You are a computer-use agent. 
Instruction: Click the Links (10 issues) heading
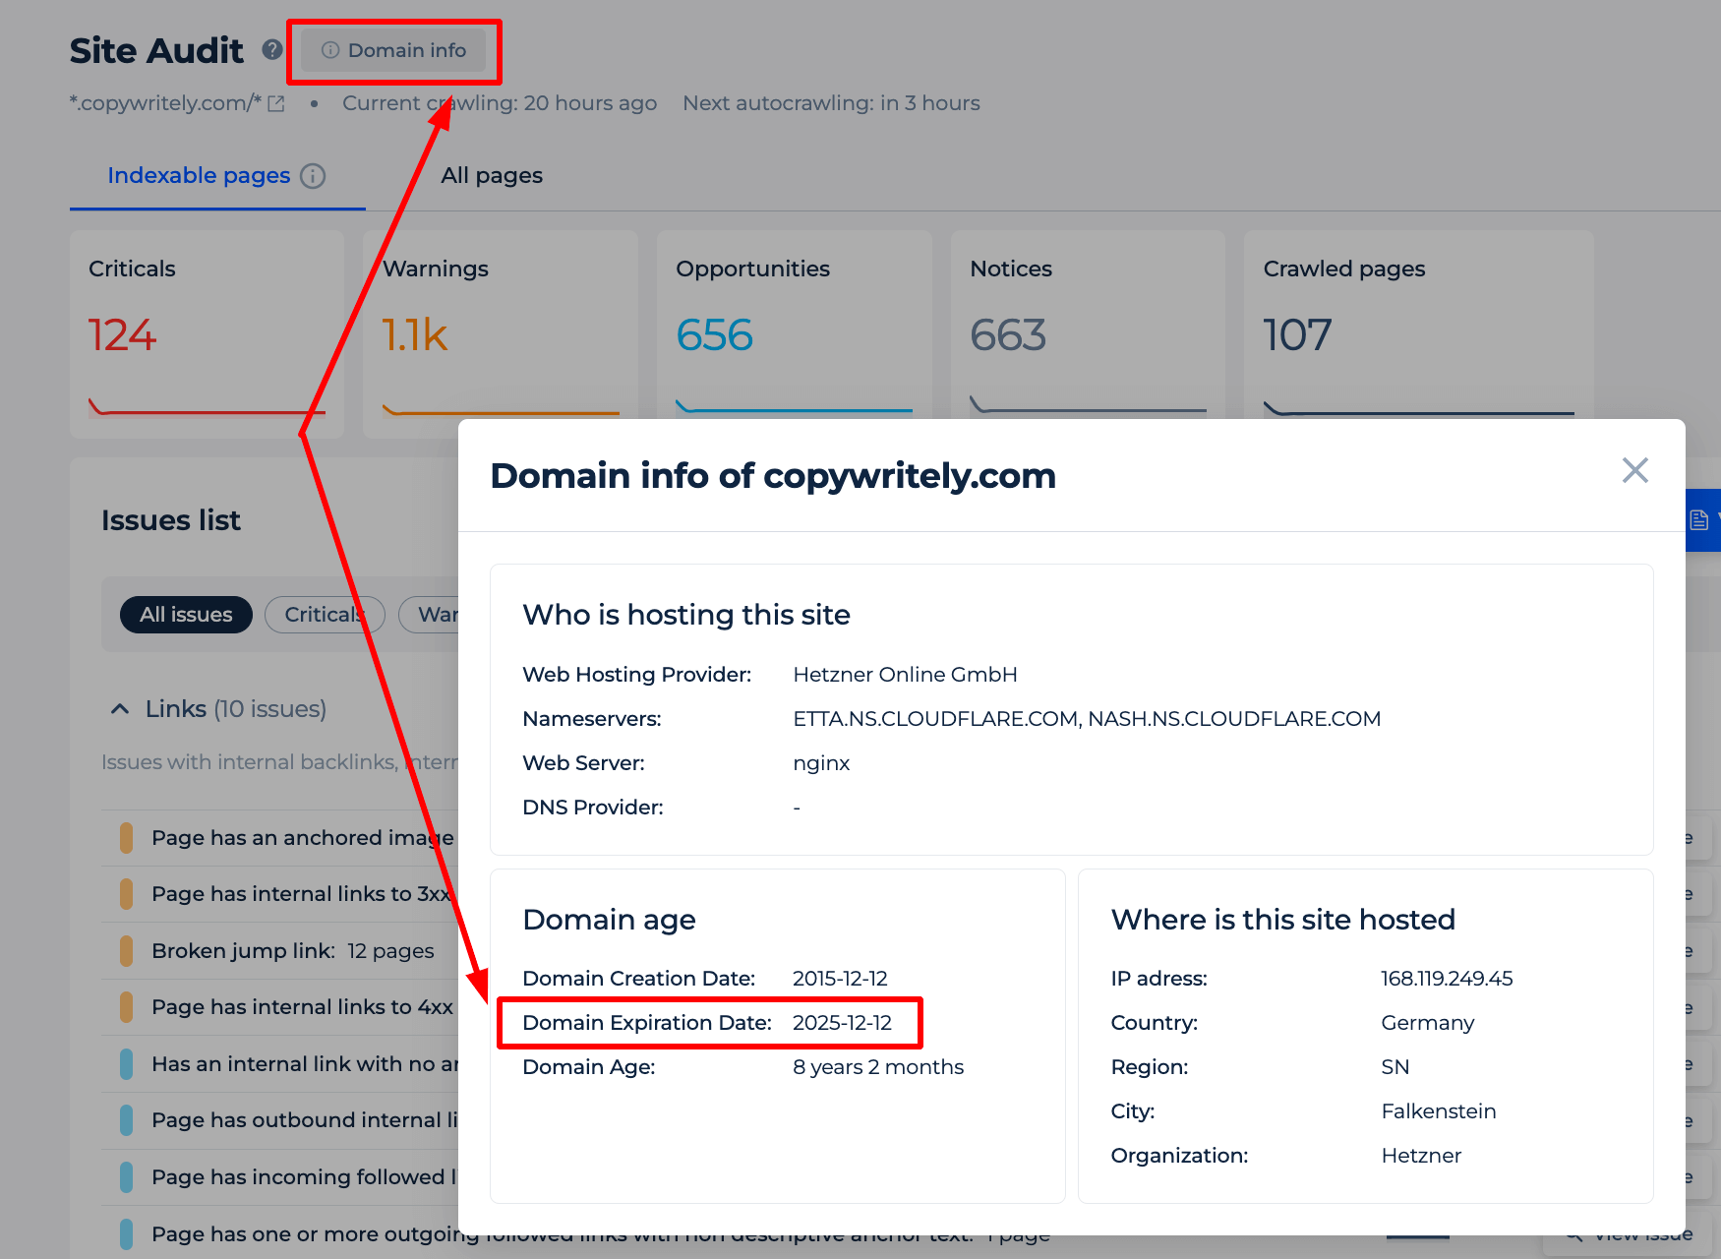click(236, 709)
